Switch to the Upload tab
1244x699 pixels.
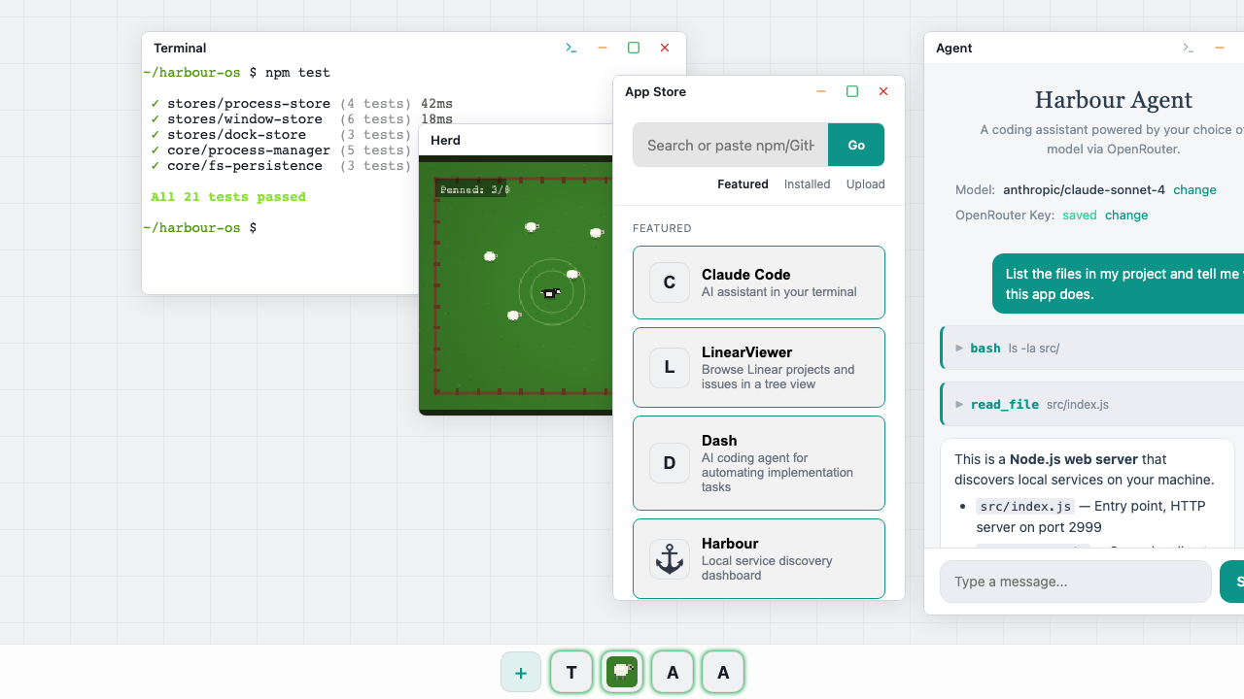tap(865, 184)
